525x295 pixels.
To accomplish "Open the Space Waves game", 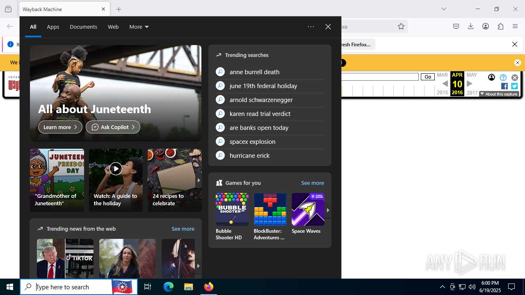I will click(x=308, y=213).
